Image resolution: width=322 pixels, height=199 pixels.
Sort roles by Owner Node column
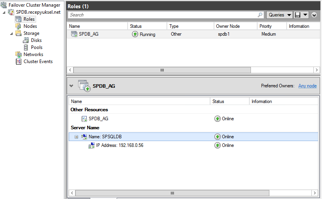pyautogui.click(x=236, y=26)
